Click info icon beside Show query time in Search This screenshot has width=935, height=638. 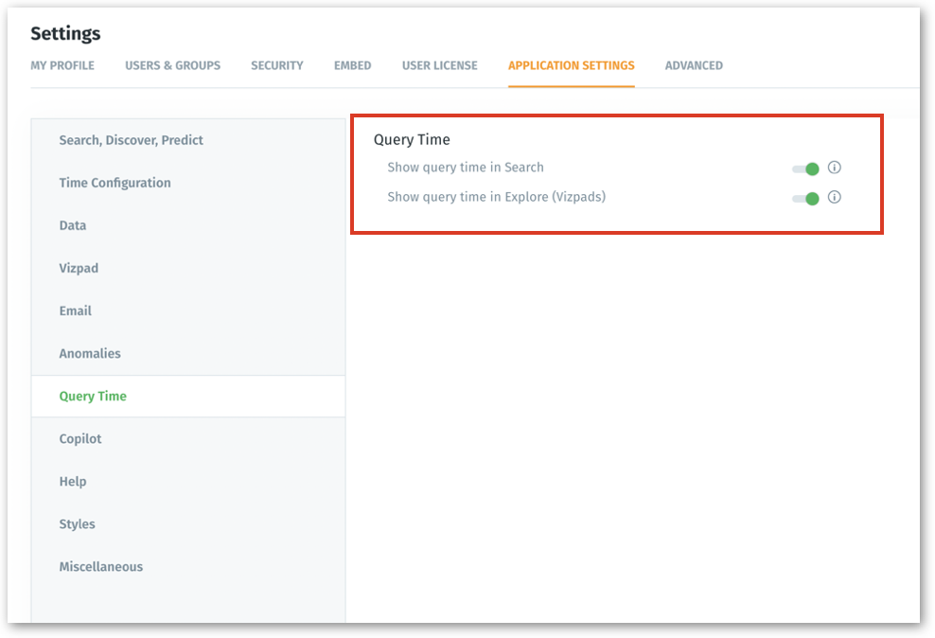[834, 168]
